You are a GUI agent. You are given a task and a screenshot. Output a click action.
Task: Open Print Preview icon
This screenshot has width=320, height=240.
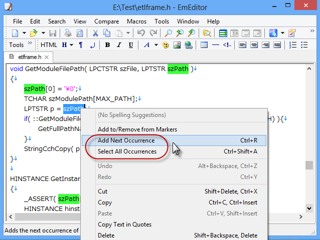pyautogui.click(x=79, y=33)
